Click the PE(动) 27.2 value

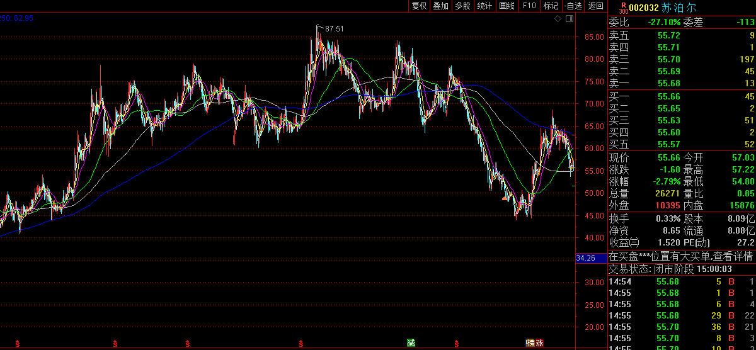coord(747,242)
